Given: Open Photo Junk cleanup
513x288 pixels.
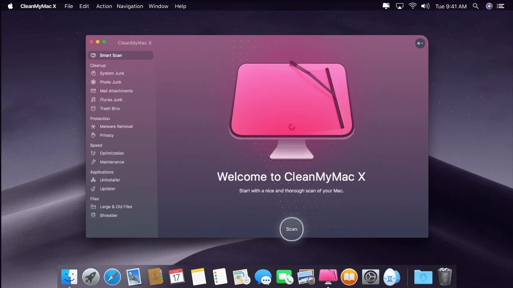Looking at the screenshot, I should pyautogui.click(x=110, y=82).
